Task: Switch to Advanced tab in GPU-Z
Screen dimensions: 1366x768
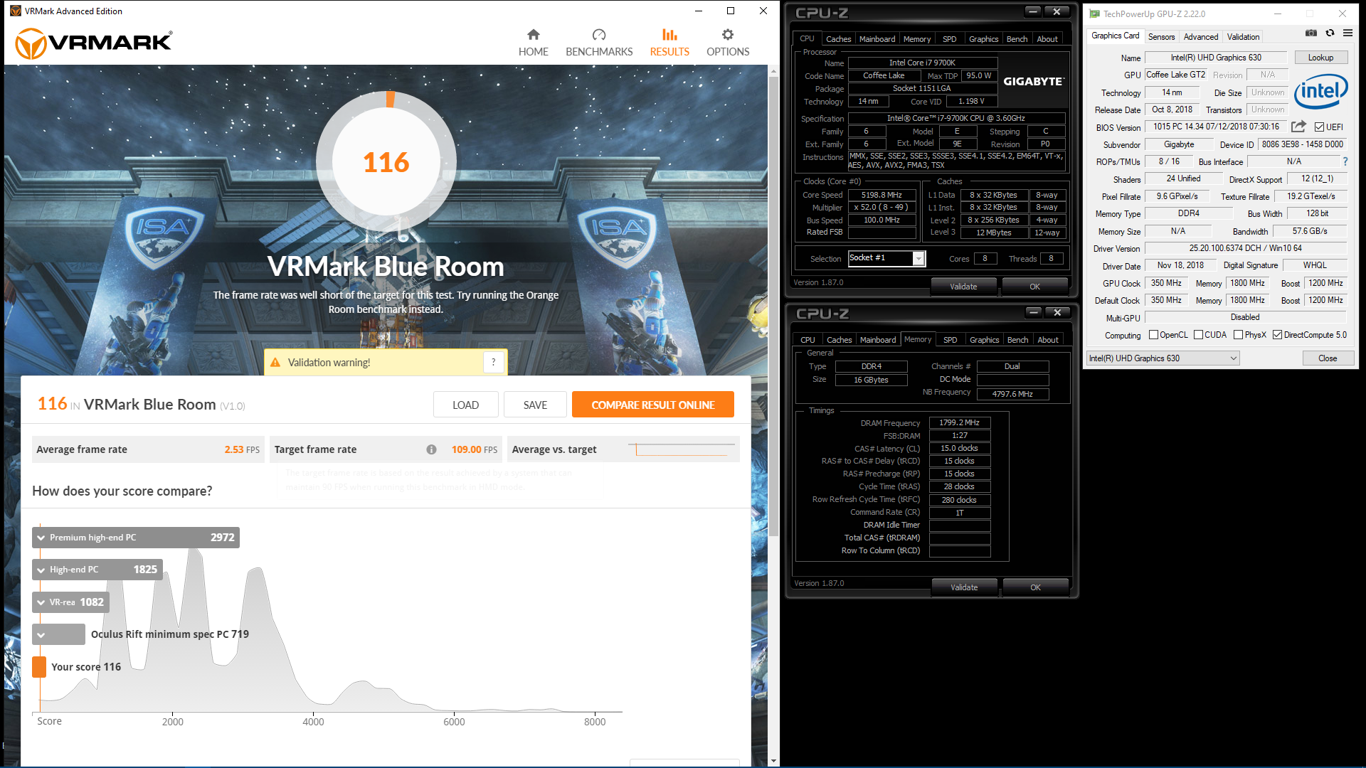Action: click(x=1201, y=37)
